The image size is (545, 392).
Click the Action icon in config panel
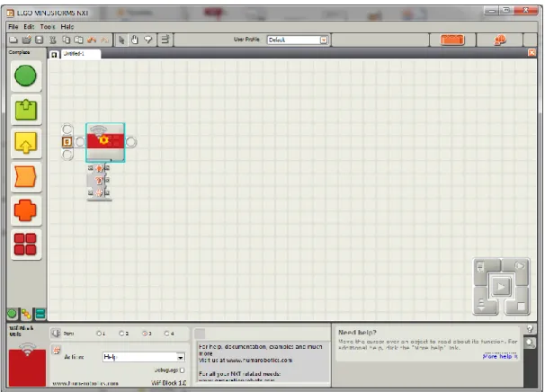click(x=57, y=350)
